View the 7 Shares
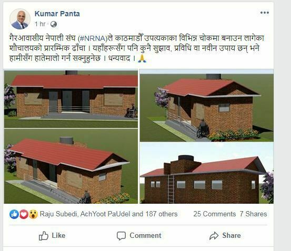Image resolution: width=291 pixels, height=251 pixels. (253, 214)
